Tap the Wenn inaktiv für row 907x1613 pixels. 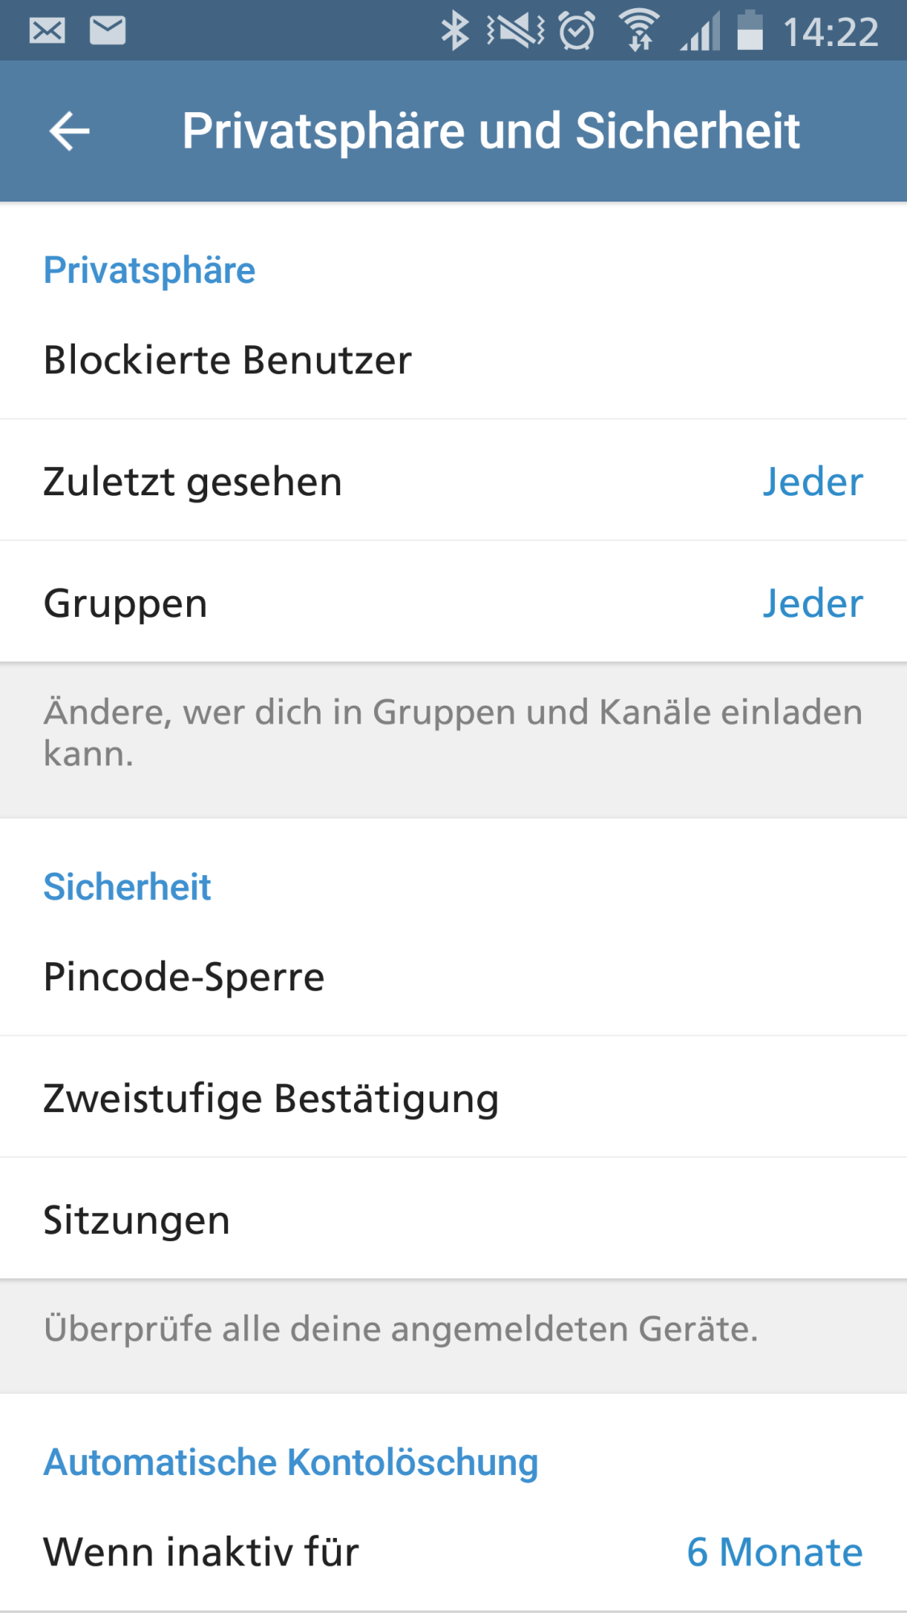pyautogui.click(x=202, y=1552)
